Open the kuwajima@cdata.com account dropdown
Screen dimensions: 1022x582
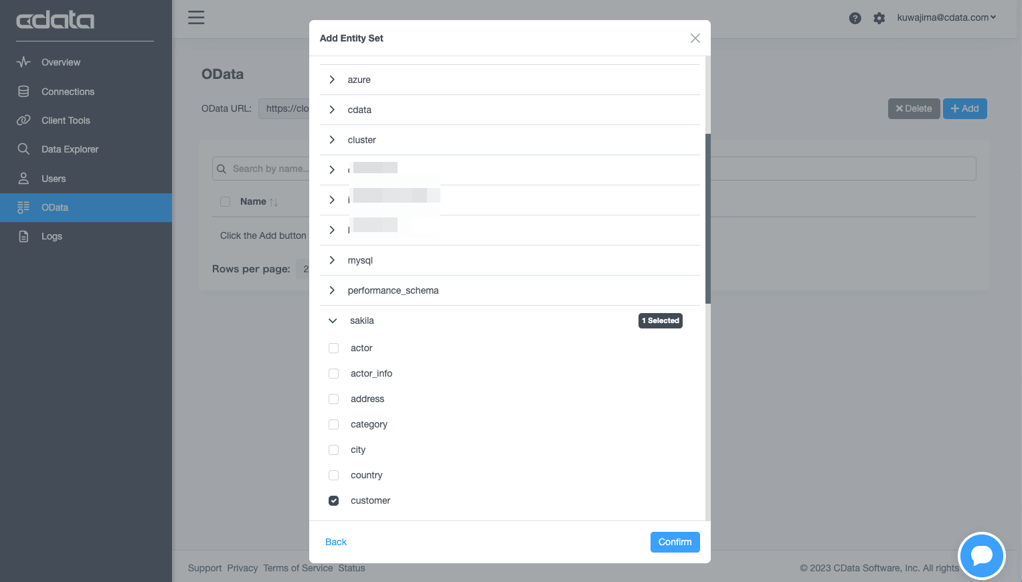tap(946, 17)
